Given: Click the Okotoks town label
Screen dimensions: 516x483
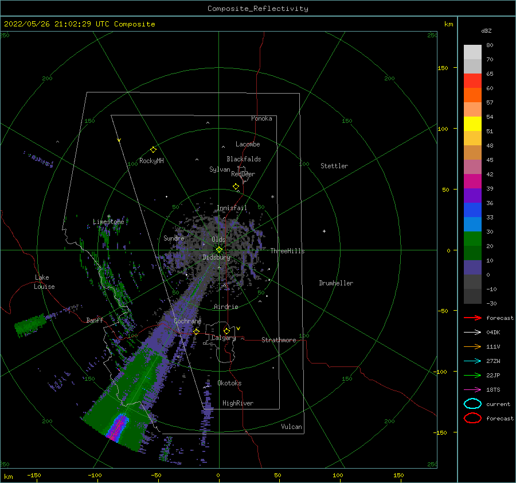Looking at the screenshot, I should pos(229,383).
